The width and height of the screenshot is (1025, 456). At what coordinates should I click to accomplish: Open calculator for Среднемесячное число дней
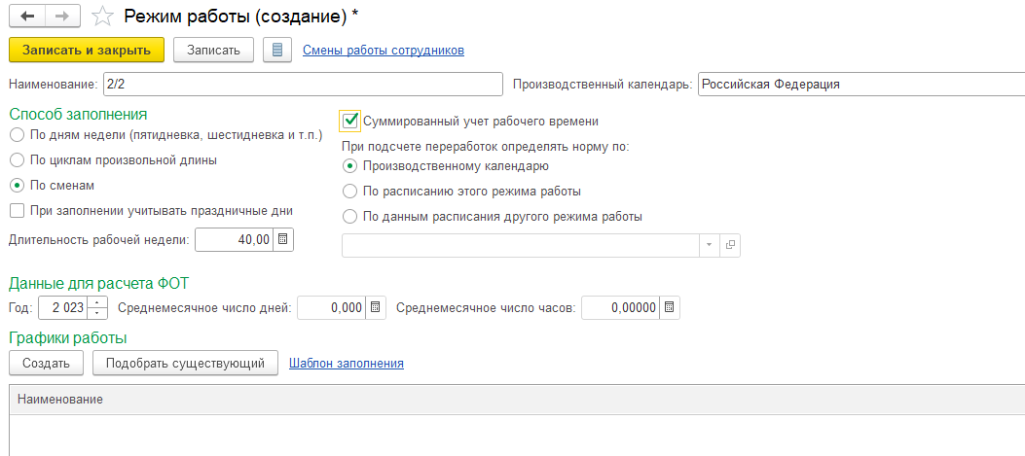coord(375,308)
